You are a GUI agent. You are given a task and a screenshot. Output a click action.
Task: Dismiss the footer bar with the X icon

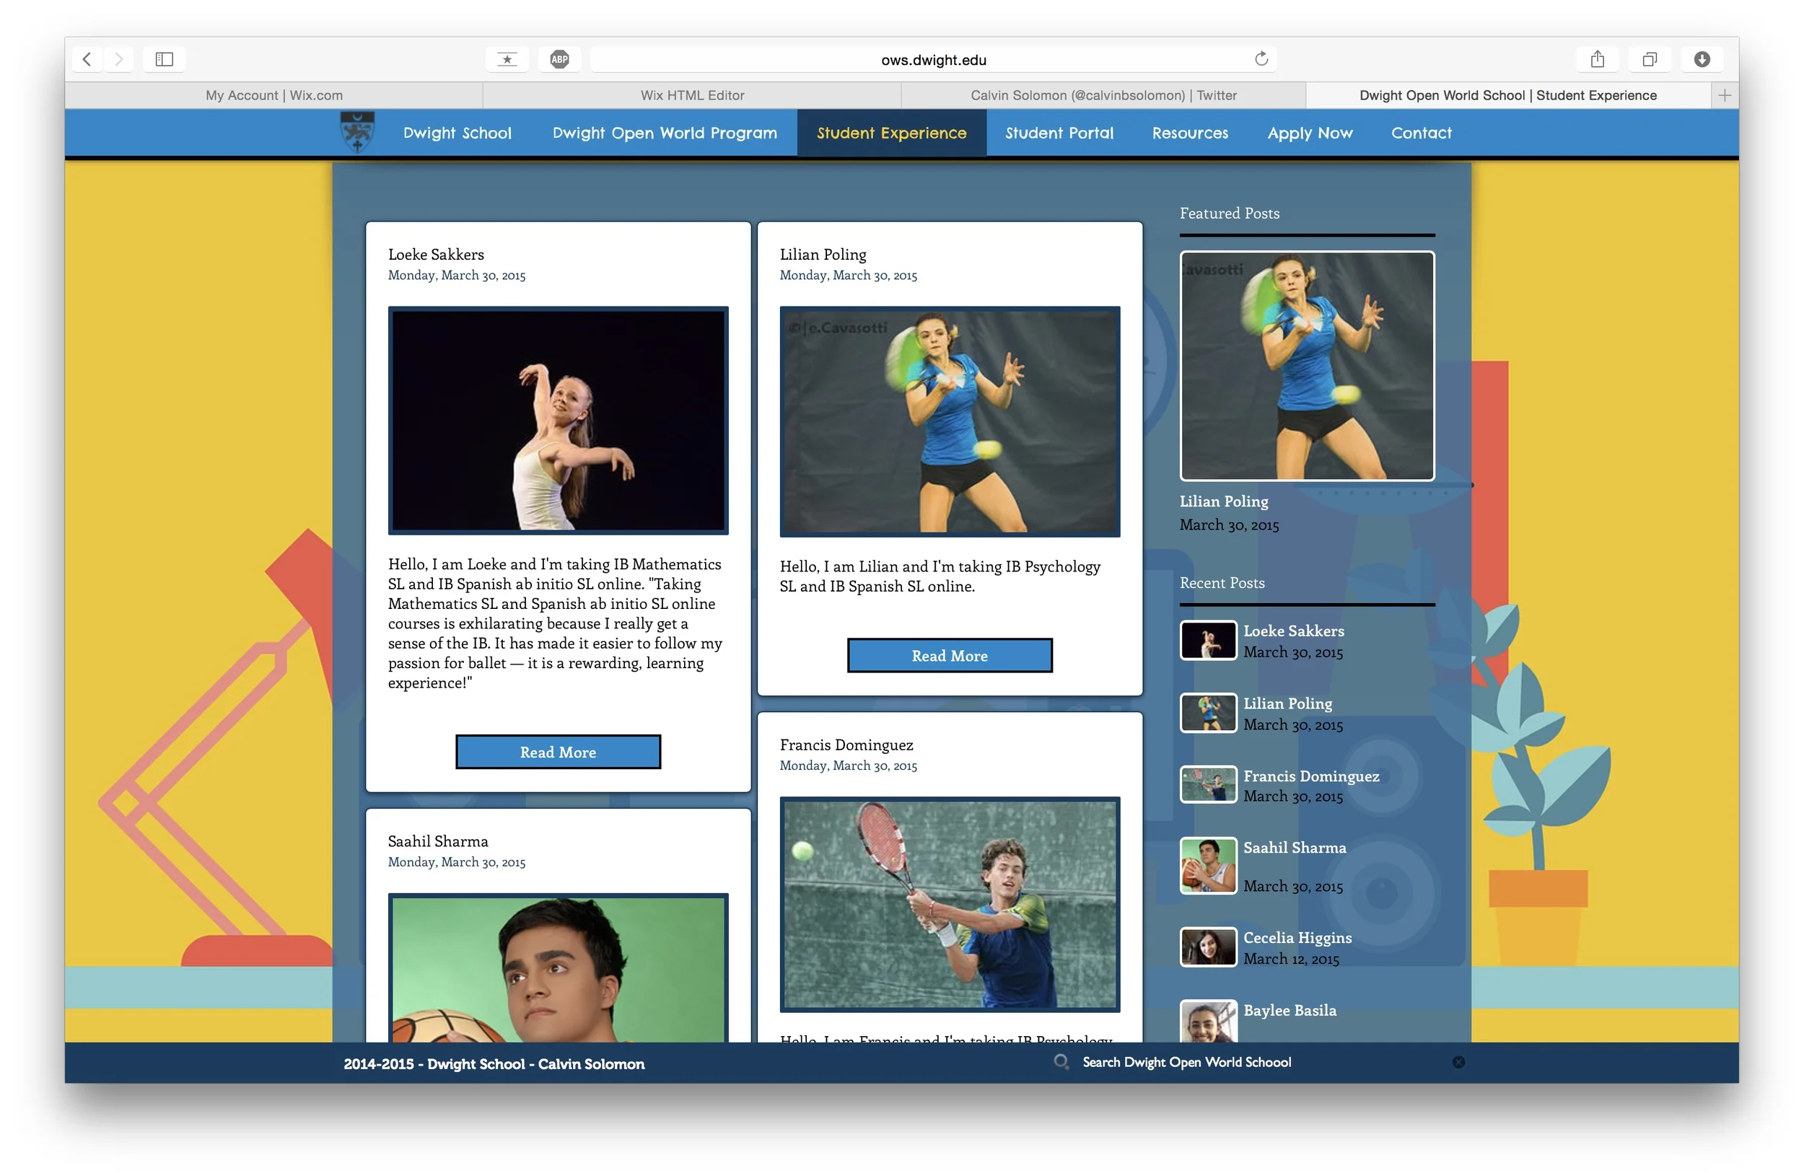(1458, 1062)
